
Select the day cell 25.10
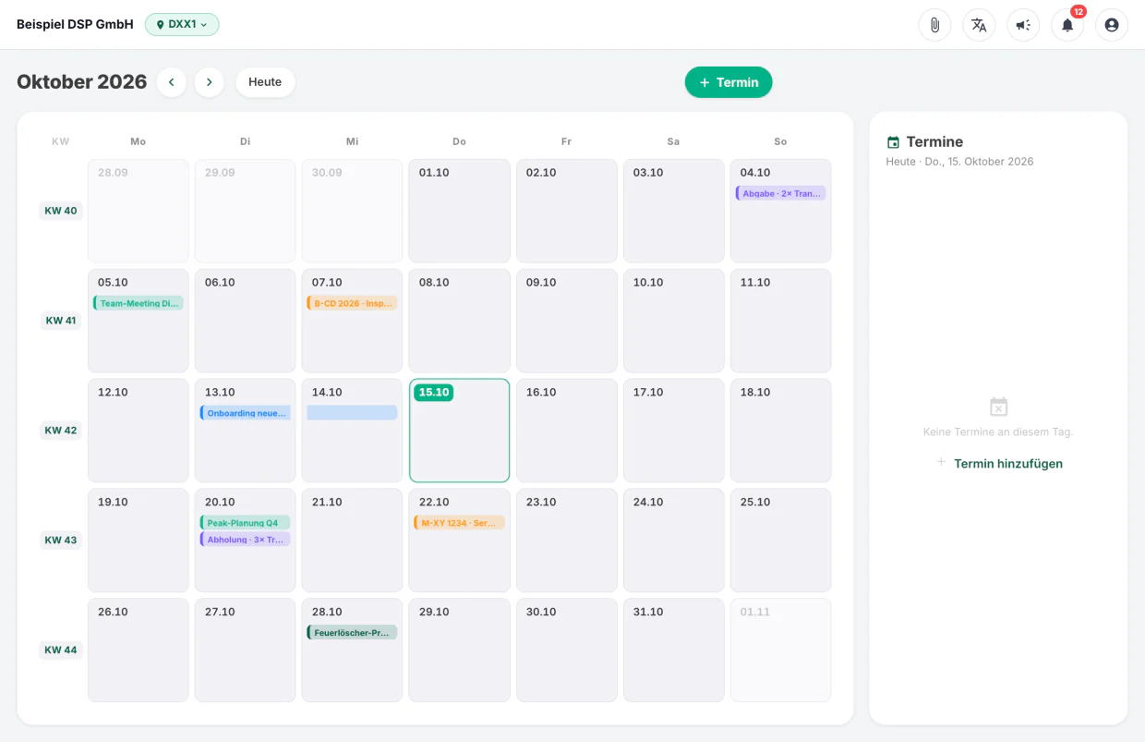[x=780, y=541]
